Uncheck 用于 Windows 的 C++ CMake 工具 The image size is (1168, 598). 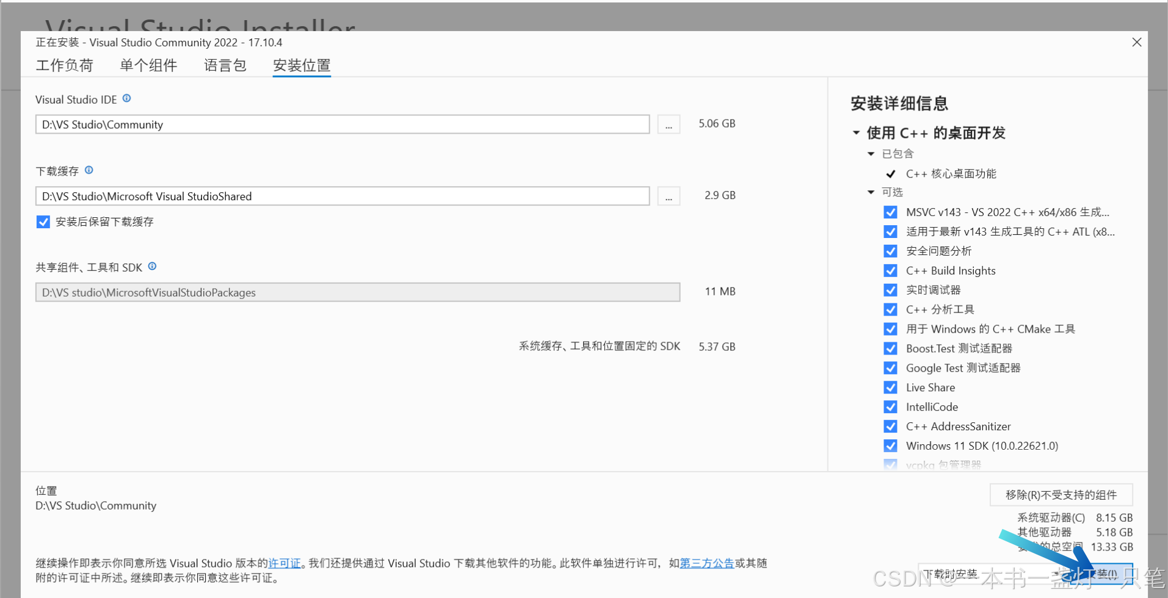[x=890, y=330]
